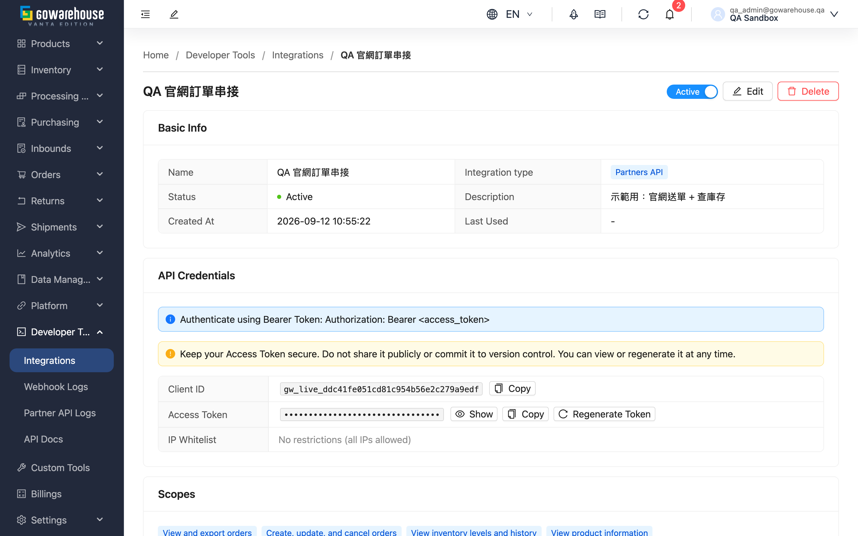Click the Returns sidebar icon
Image resolution: width=858 pixels, height=536 pixels.
[x=21, y=201]
